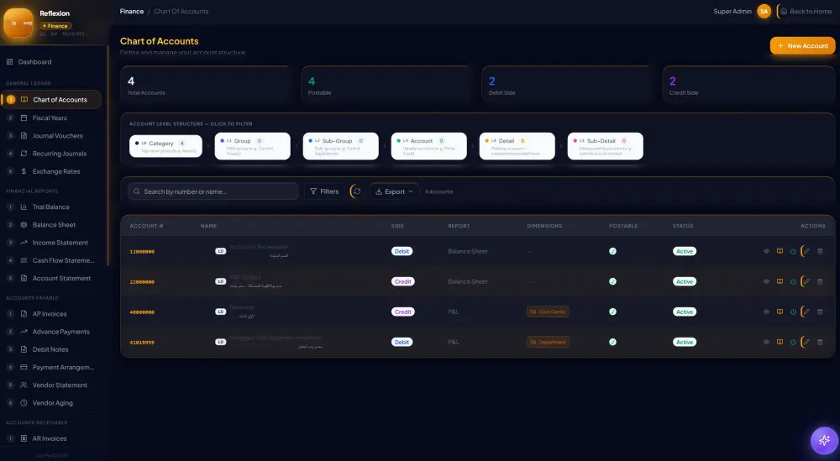Open the AI assistant sparkle button
This screenshot has height=461, width=840.
click(824, 441)
